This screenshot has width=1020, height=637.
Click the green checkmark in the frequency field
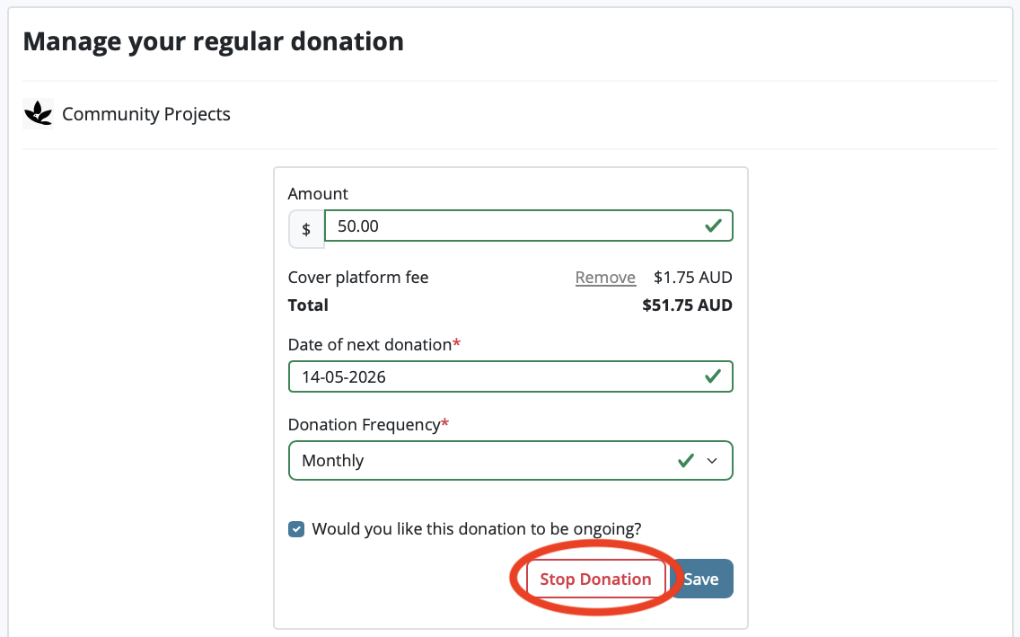point(685,460)
